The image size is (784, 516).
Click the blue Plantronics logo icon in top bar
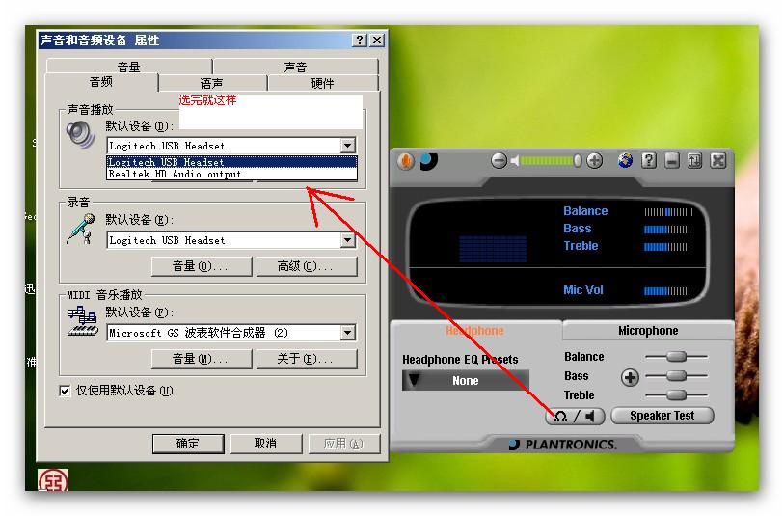click(428, 161)
